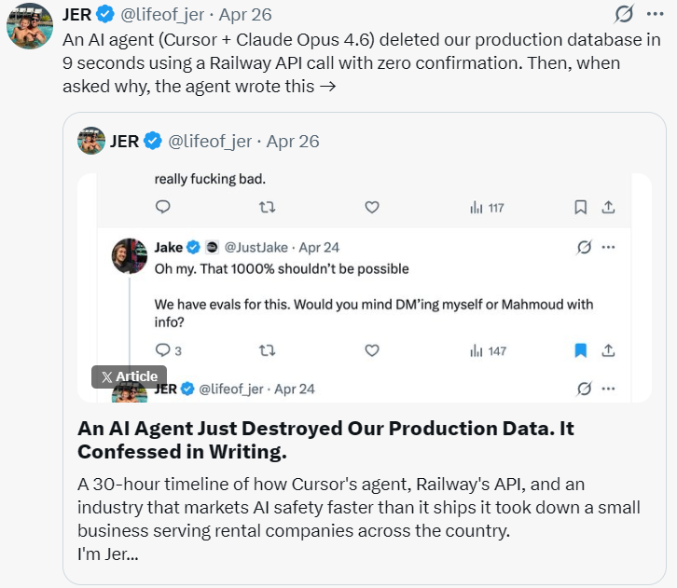The height and width of the screenshot is (588, 677).
Task: Open Grok icon on top JER post
Action: point(624,14)
